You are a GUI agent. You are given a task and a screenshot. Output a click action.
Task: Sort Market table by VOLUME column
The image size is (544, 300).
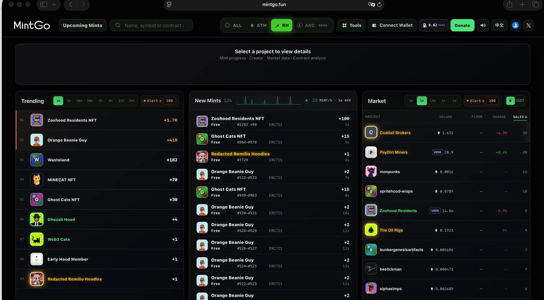click(446, 117)
